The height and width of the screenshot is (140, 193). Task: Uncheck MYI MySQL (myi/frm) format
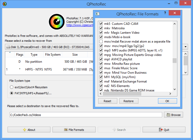pos(101,77)
